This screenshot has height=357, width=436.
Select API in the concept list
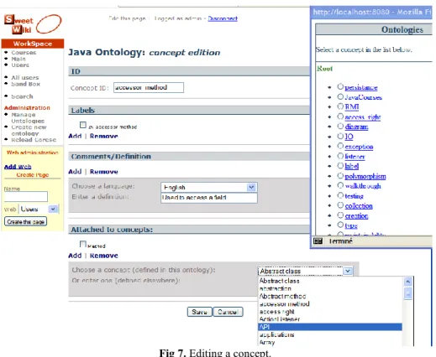(x=330, y=327)
